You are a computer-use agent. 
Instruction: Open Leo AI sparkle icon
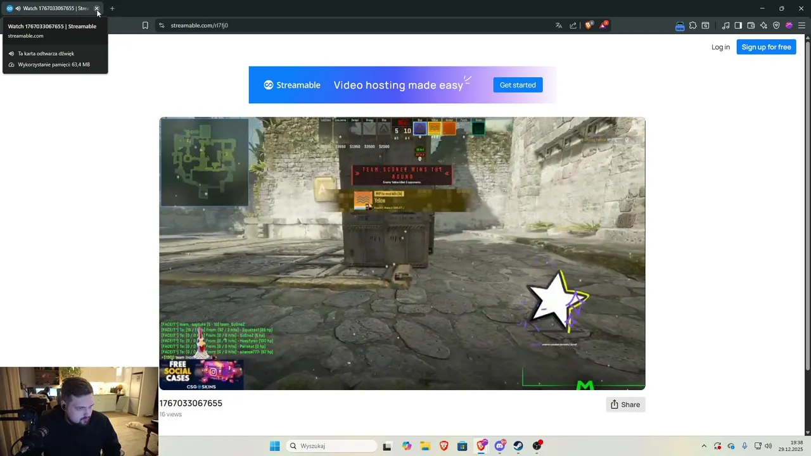coord(763,25)
